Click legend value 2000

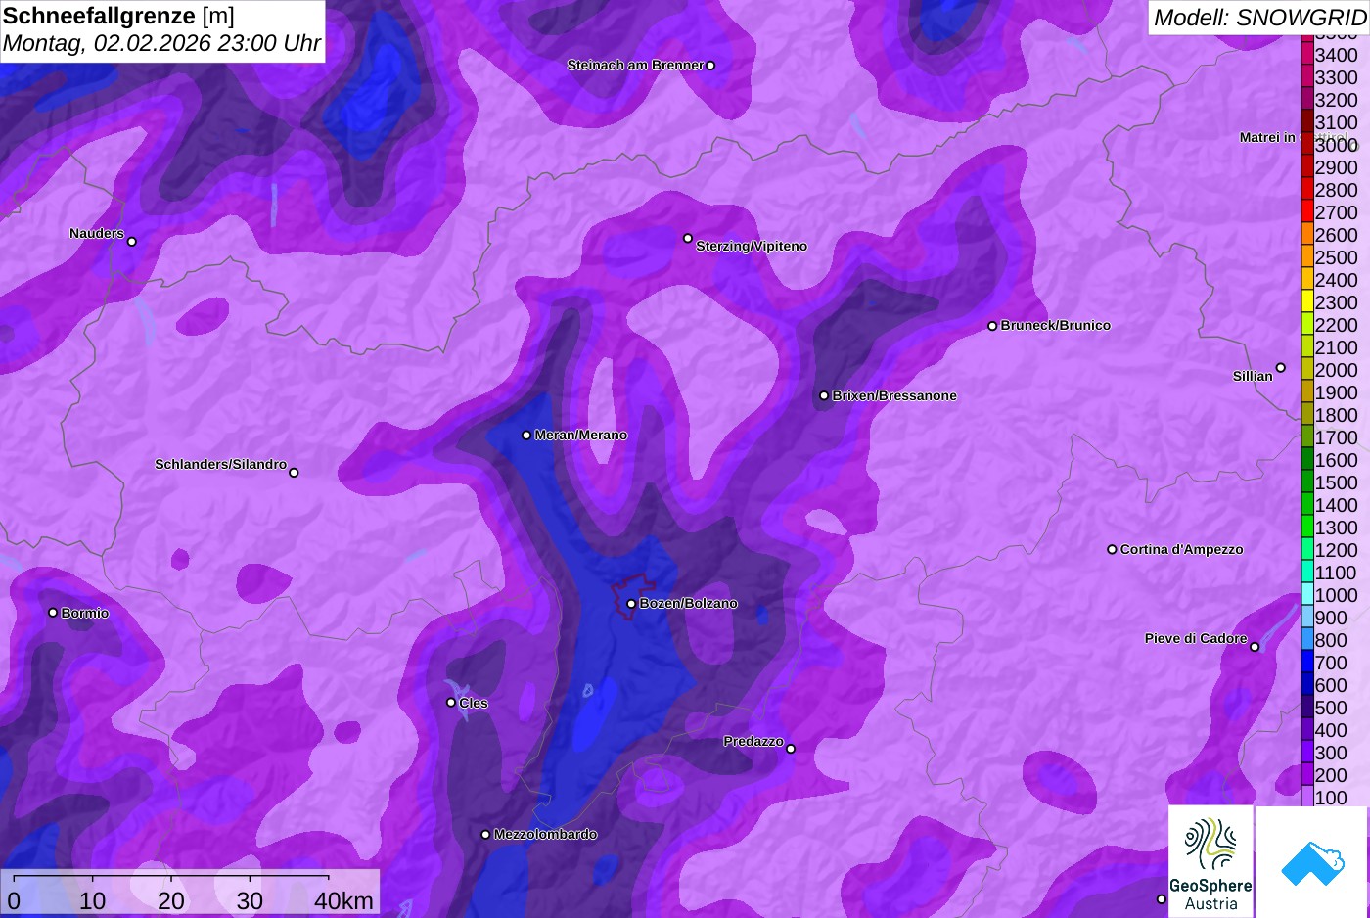click(x=1336, y=370)
